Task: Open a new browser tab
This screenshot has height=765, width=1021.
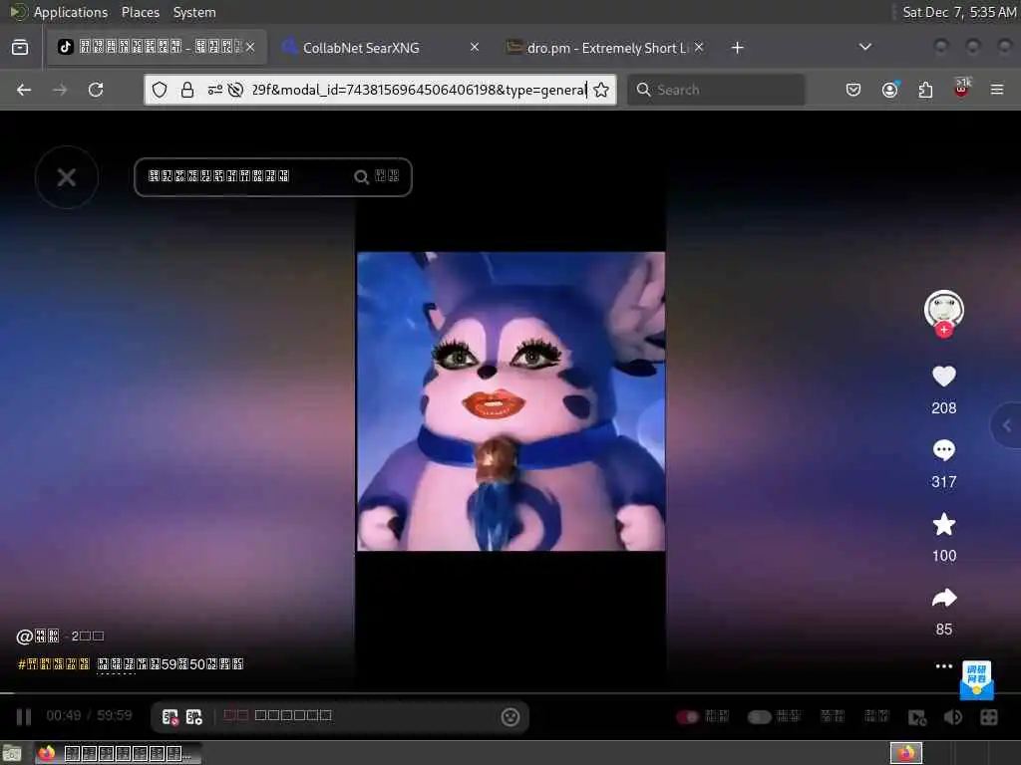Action: point(737,48)
